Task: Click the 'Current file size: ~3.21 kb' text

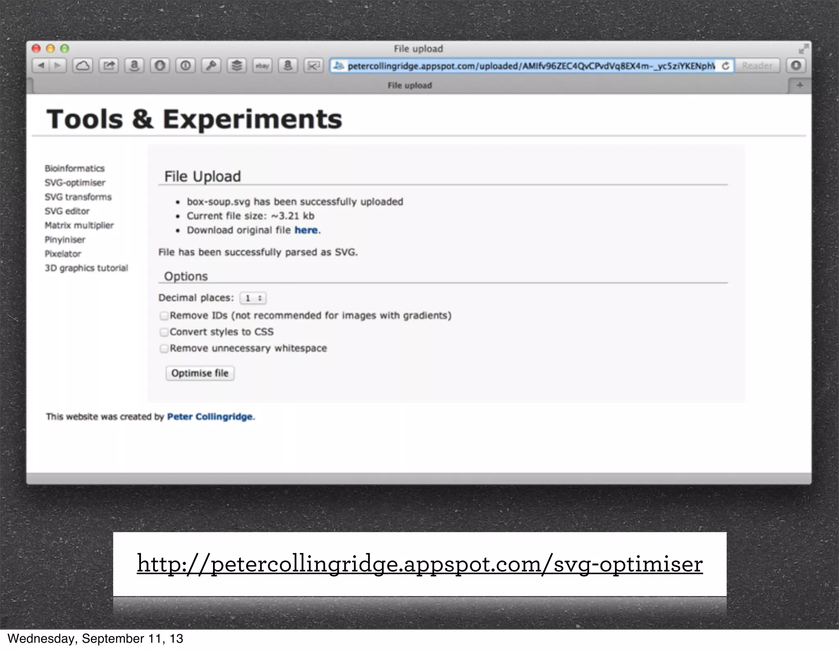Action: coord(250,216)
